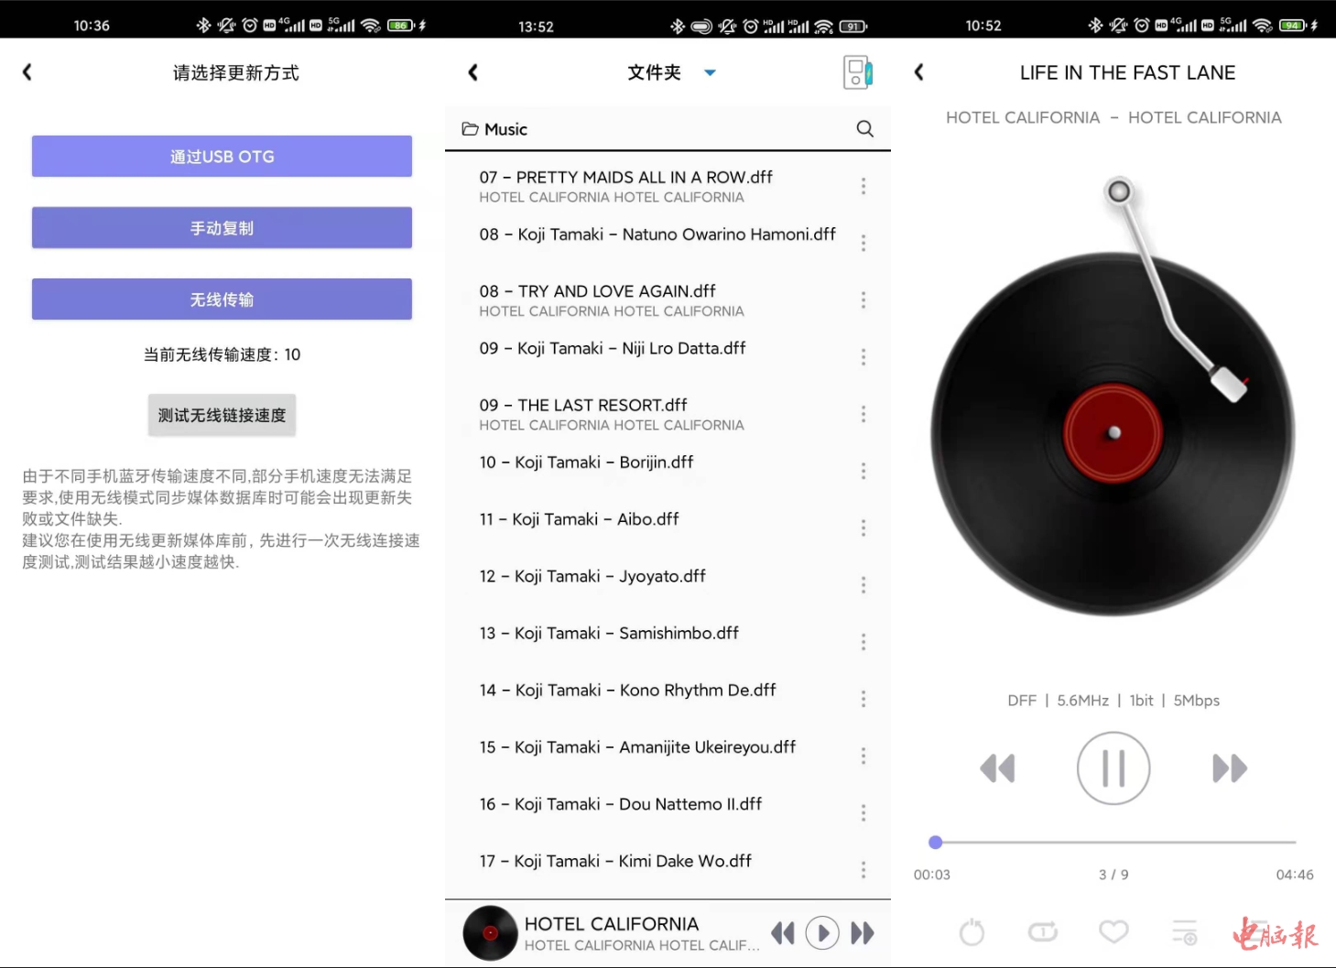Click add-to-playlist icon
Image resolution: width=1336 pixels, height=968 pixels.
click(x=1184, y=932)
